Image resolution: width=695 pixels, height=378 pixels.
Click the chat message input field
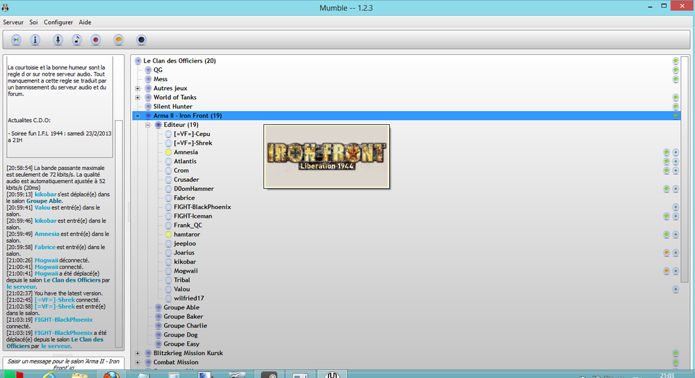(x=63, y=363)
